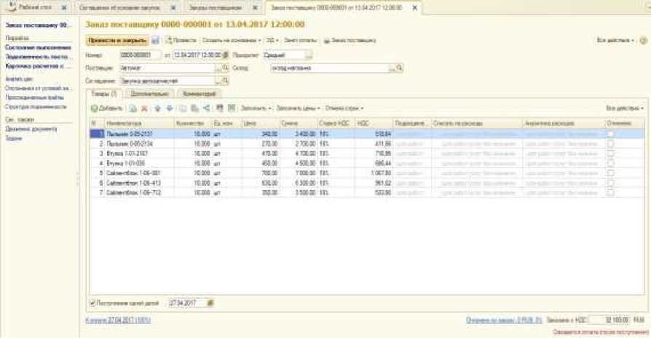This screenshot has height=338, width=651.
Task: Switch to the Рабочий стол tab
Action: pos(35,7)
